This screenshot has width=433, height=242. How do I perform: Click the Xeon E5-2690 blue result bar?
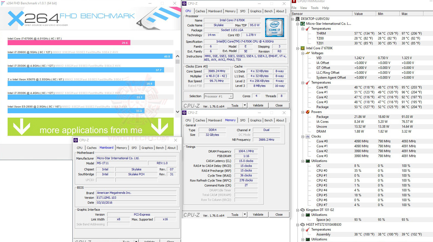click(76, 111)
